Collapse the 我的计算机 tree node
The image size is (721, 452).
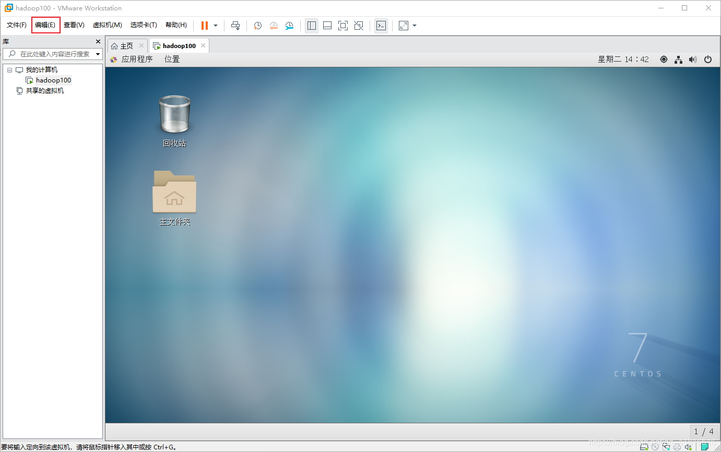10,70
